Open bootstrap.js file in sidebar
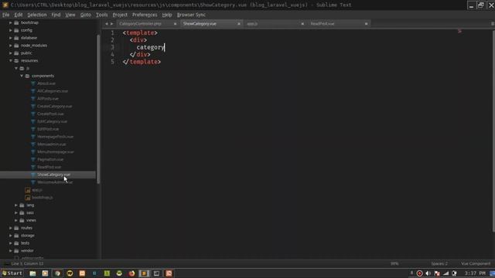The image size is (495, 278). coord(43,198)
